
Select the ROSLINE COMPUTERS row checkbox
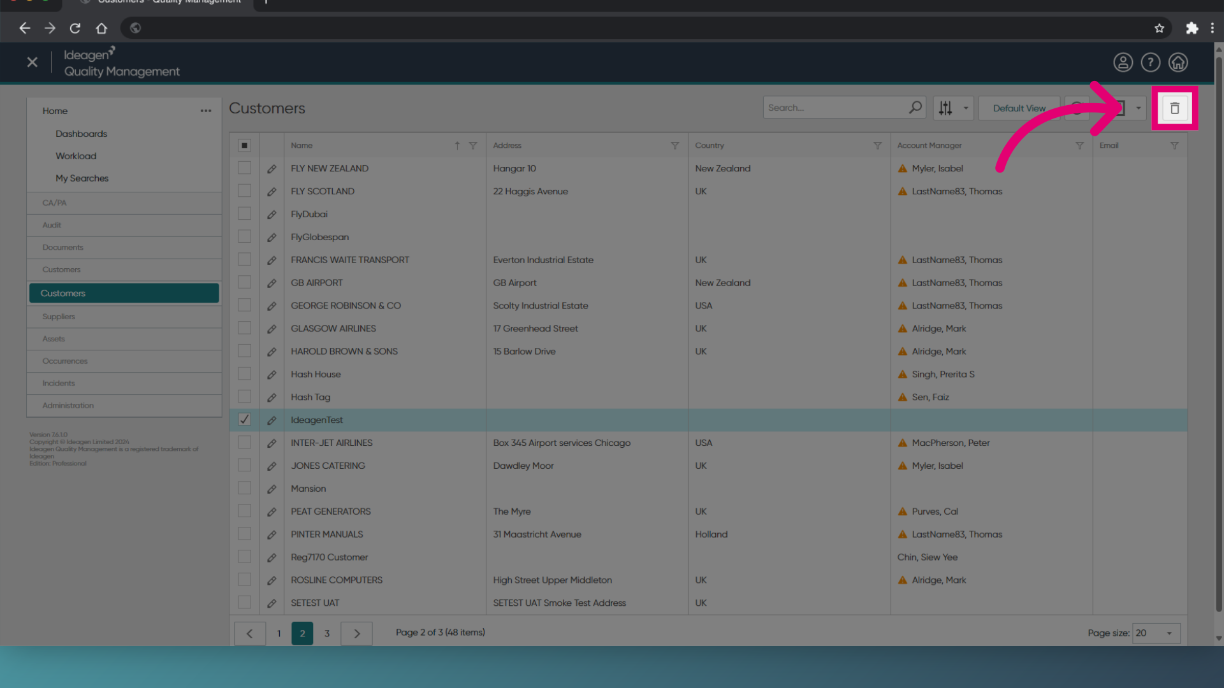tap(244, 579)
